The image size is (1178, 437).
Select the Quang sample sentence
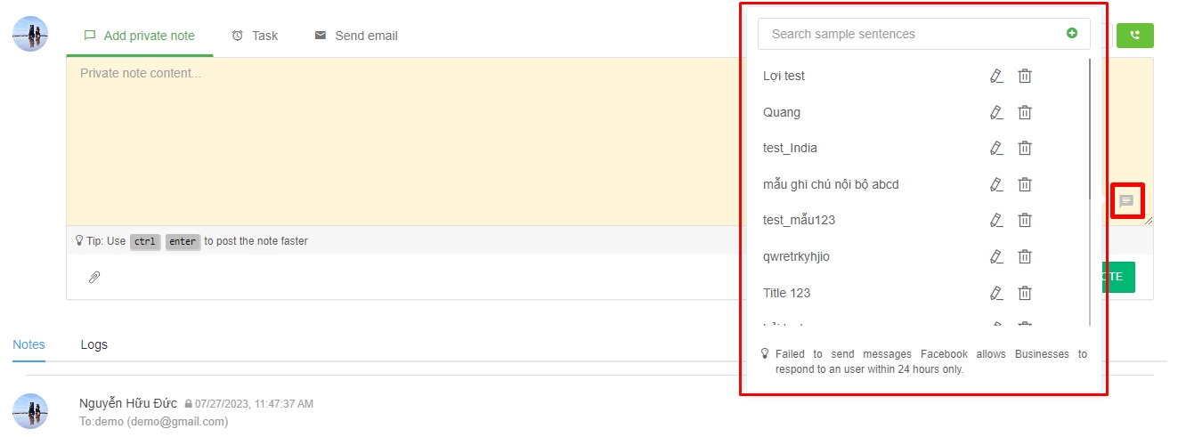782,112
